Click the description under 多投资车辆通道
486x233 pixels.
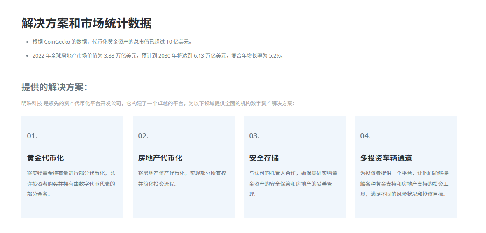pyautogui.click(x=405, y=184)
